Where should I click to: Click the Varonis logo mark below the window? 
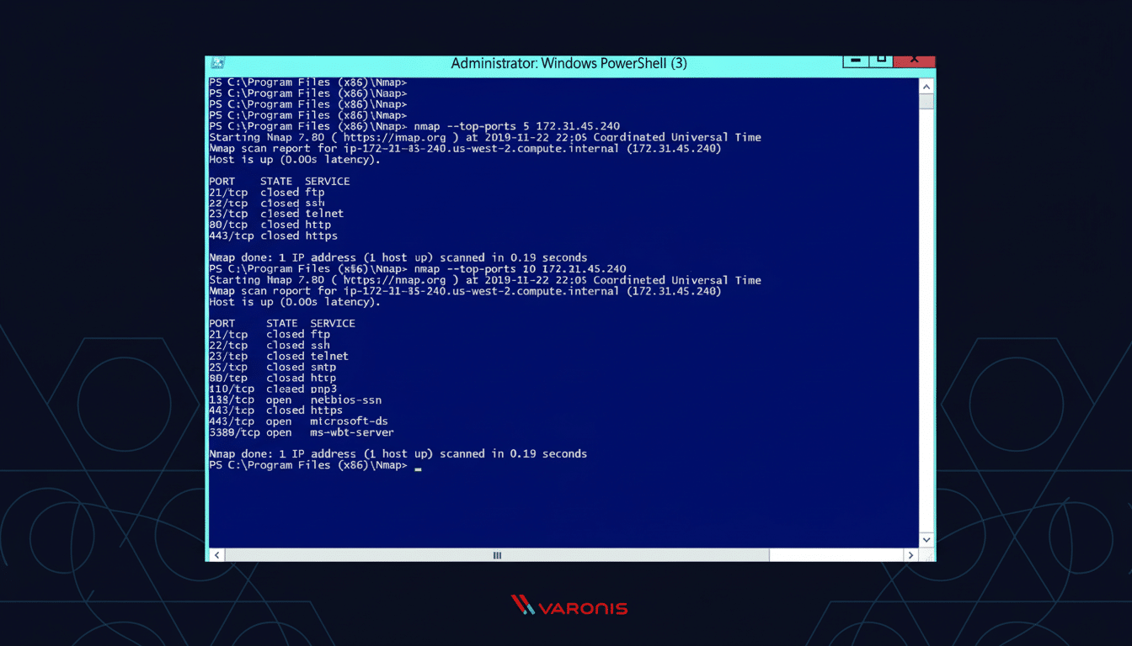tap(522, 605)
